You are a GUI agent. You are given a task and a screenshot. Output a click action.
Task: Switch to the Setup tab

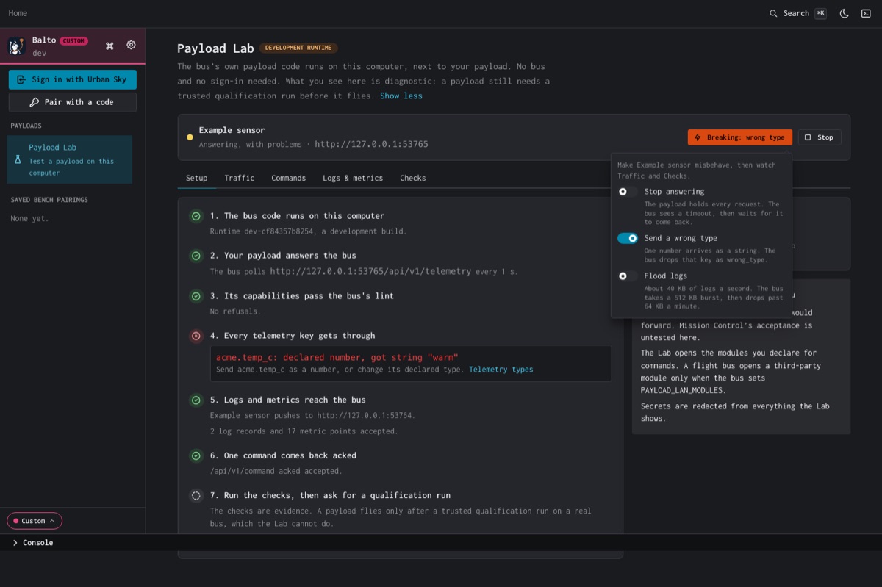tap(196, 178)
